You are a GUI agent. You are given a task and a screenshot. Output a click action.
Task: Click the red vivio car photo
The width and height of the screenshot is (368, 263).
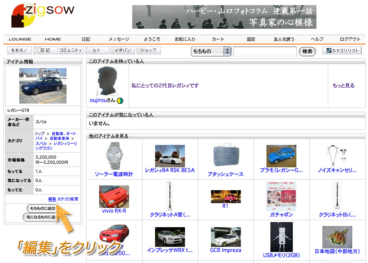point(114,196)
